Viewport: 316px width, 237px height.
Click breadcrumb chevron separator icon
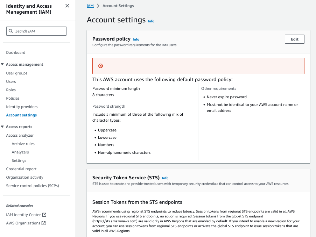98,6
